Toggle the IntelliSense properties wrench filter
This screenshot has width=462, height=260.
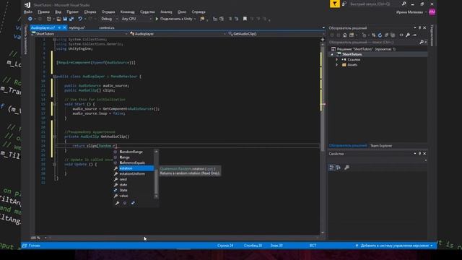coord(117,203)
